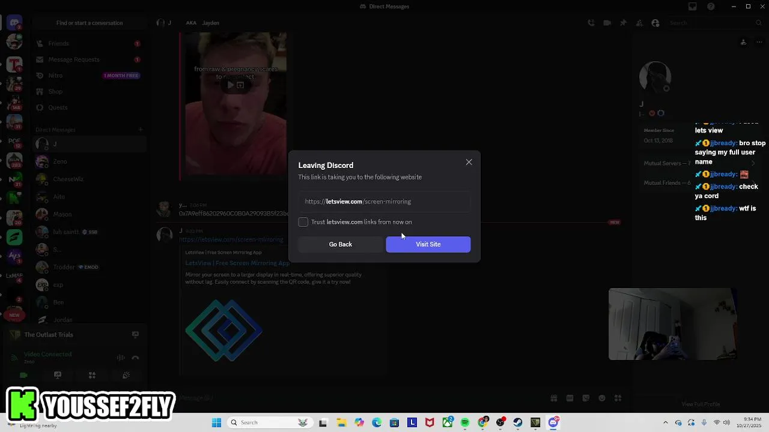Open profile more options ellipsis
Screen dimensions: 769x432
759,42
